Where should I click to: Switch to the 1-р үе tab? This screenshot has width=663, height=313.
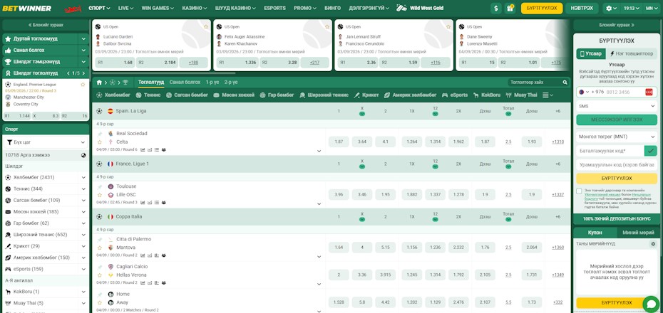tap(212, 83)
